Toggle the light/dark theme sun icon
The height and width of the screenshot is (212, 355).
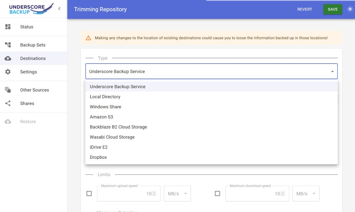pos(350,9)
